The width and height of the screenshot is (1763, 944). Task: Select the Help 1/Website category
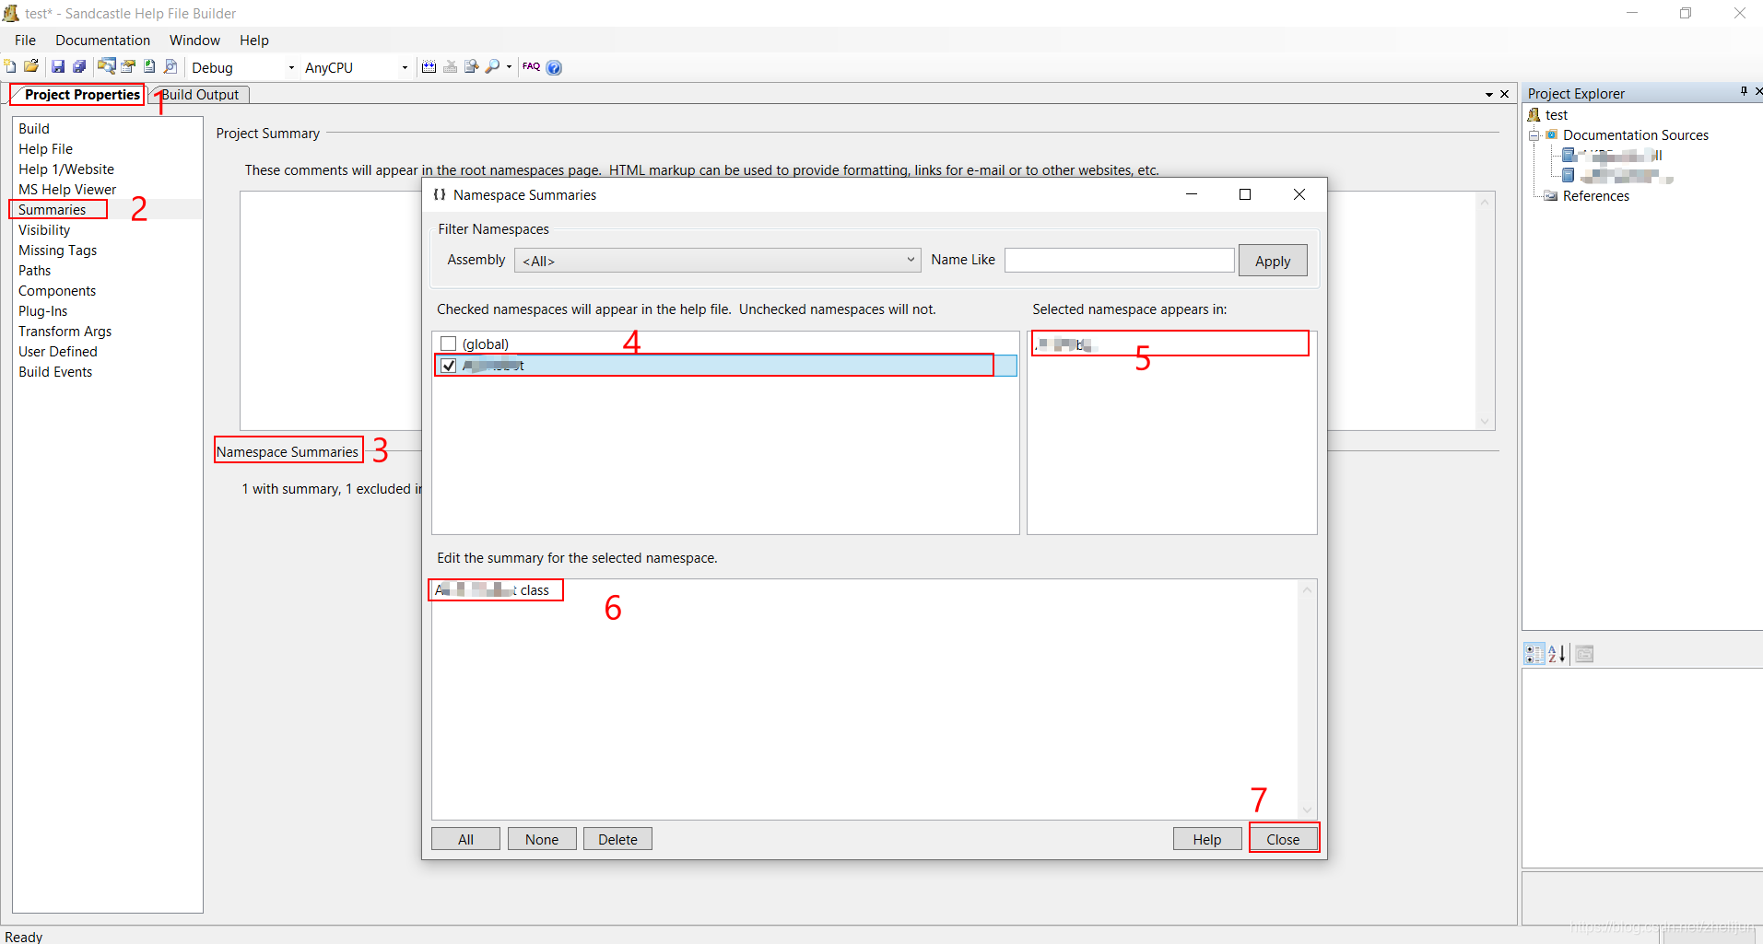tap(66, 169)
